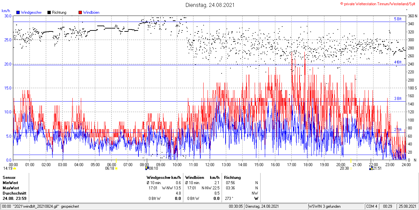
Task: Select the Windböen legend label
Action: click(x=91, y=12)
